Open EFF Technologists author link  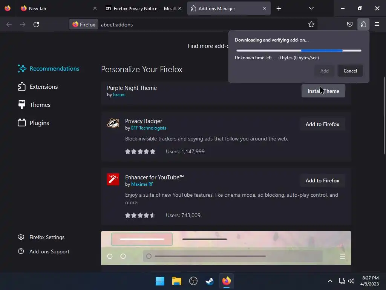coord(149,128)
